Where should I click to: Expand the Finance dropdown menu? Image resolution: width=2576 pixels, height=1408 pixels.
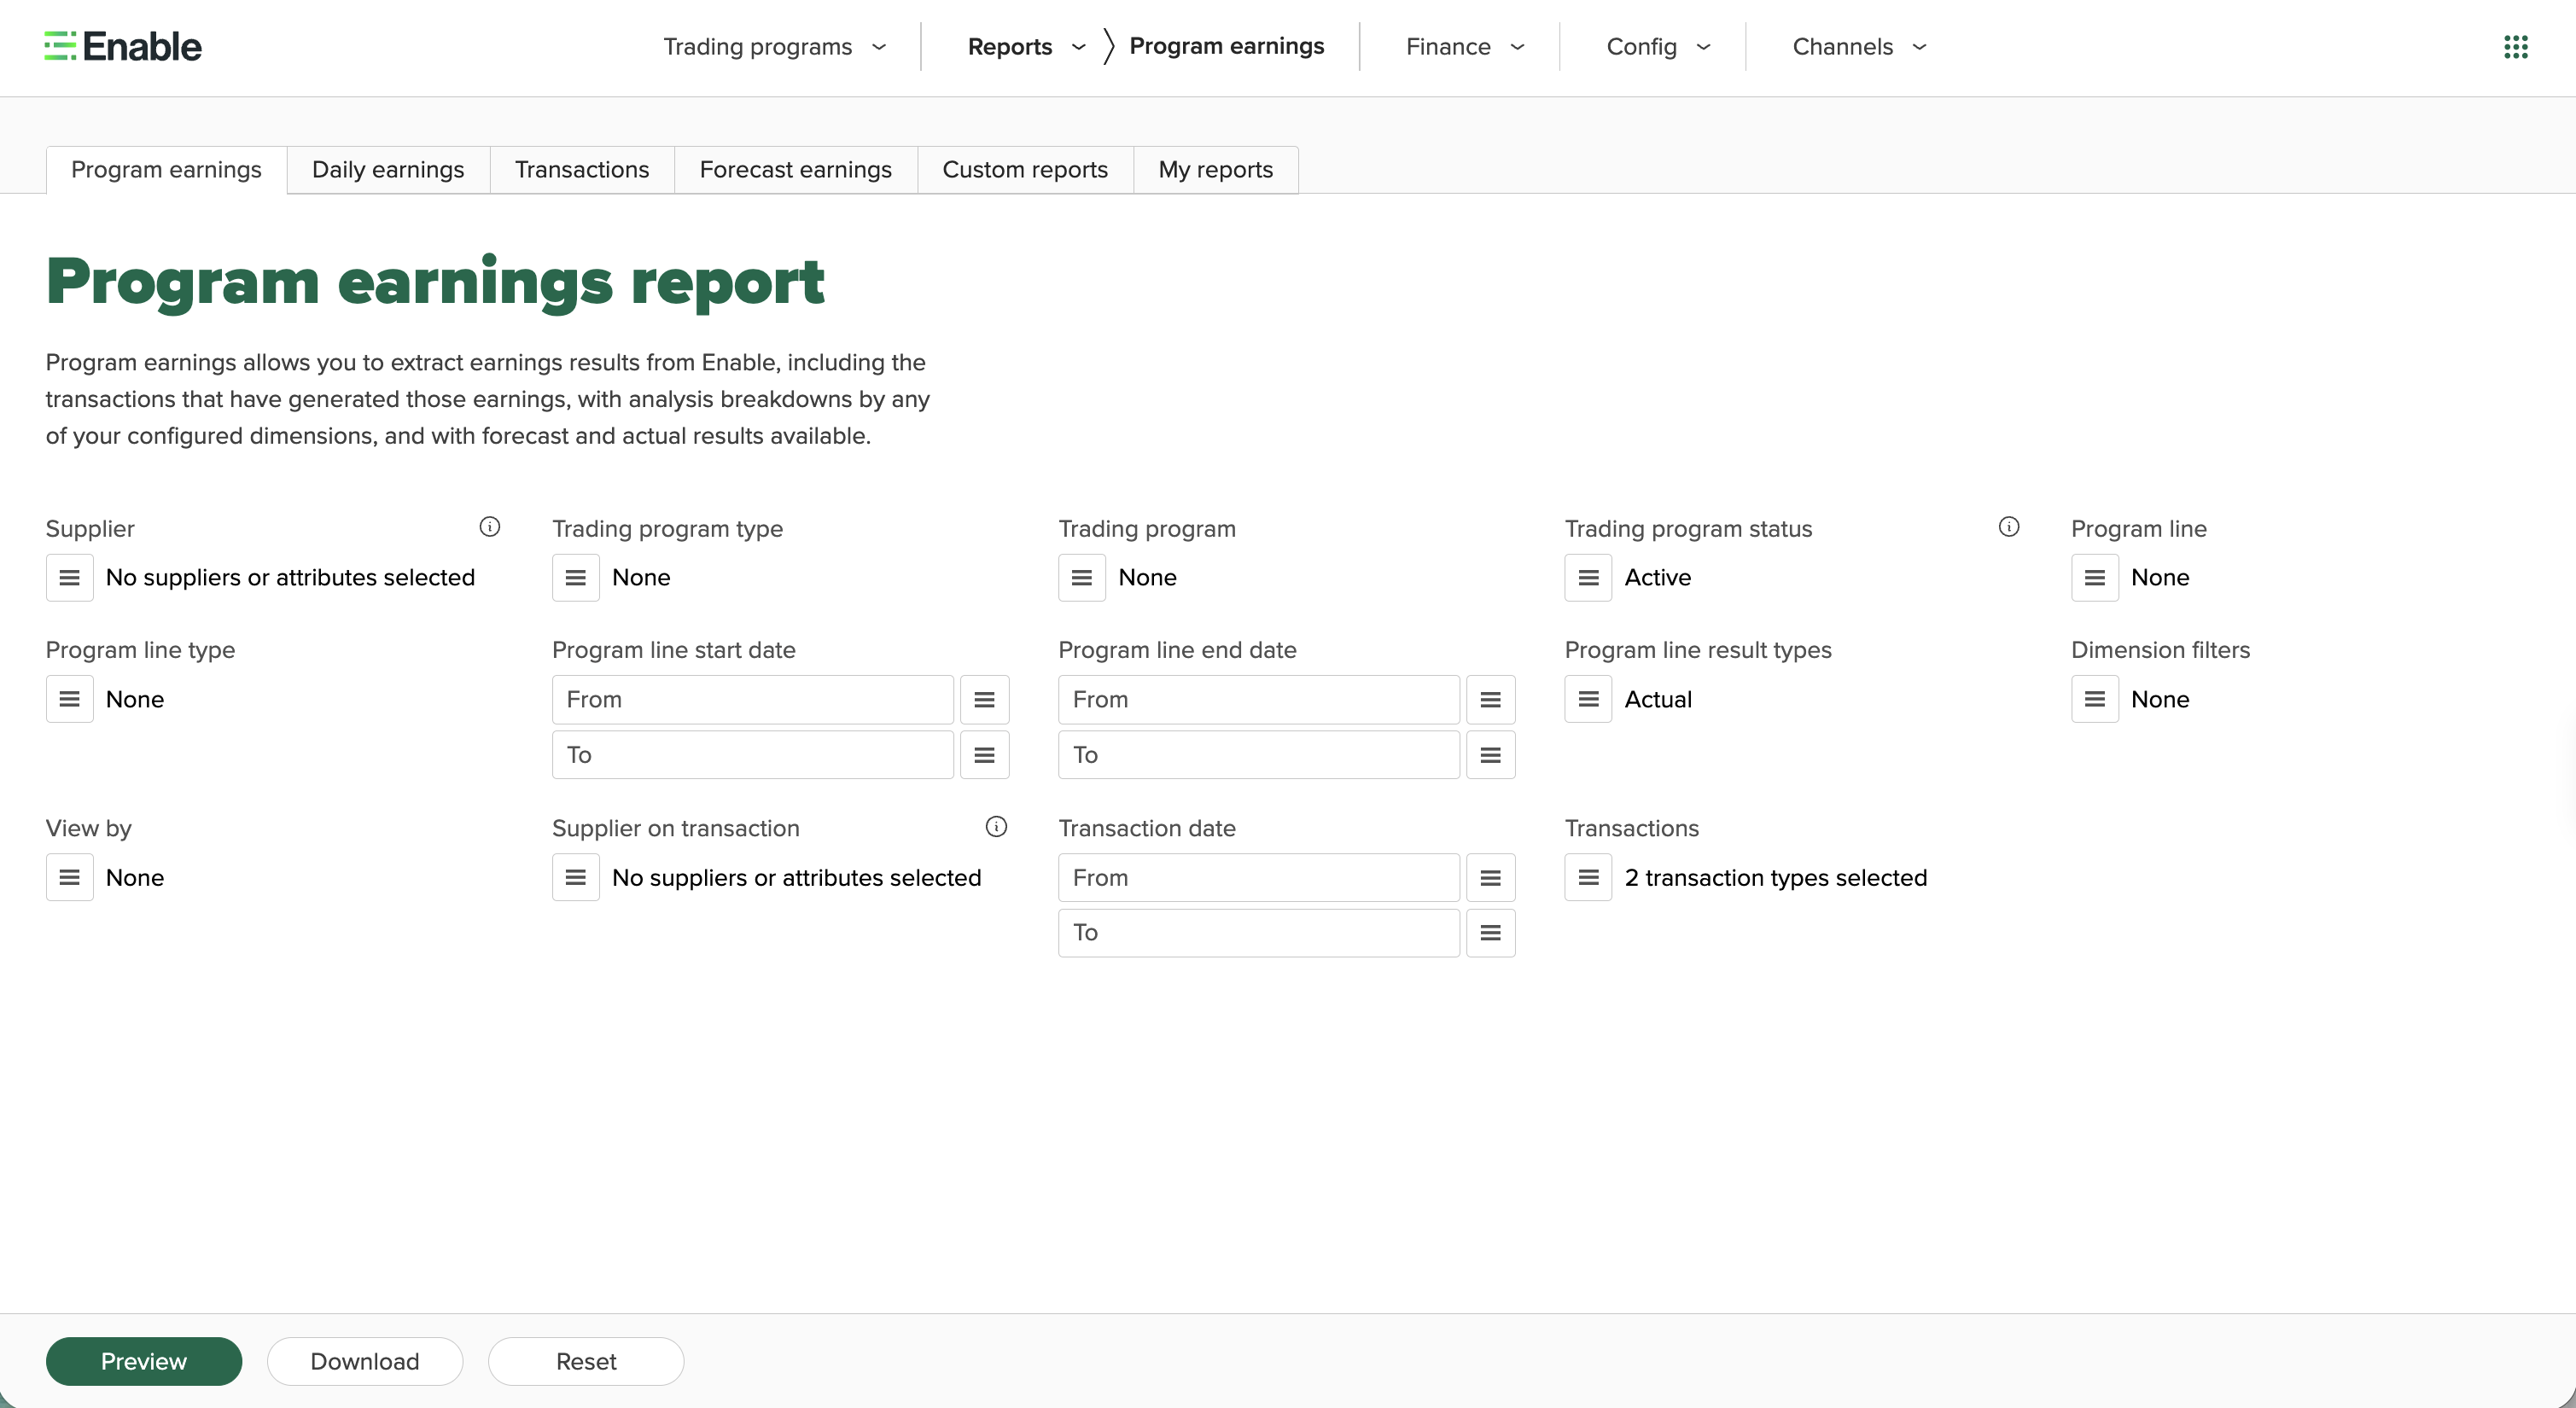(x=1465, y=47)
